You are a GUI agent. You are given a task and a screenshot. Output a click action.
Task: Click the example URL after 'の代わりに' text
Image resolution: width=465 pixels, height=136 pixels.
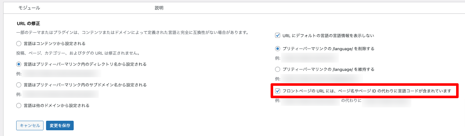pyautogui.click(x=386, y=101)
